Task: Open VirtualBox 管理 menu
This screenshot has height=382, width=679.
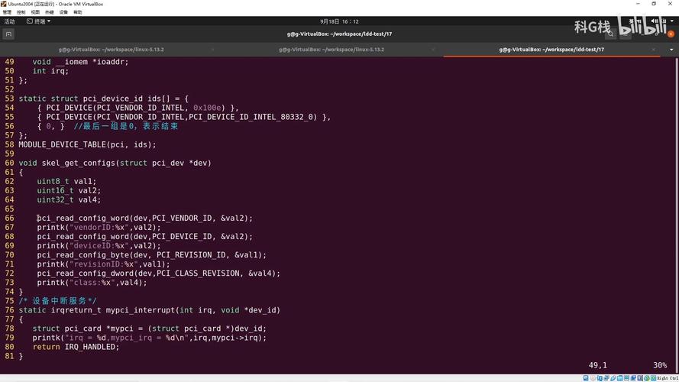Action: pyautogui.click(x=7, y=12)
